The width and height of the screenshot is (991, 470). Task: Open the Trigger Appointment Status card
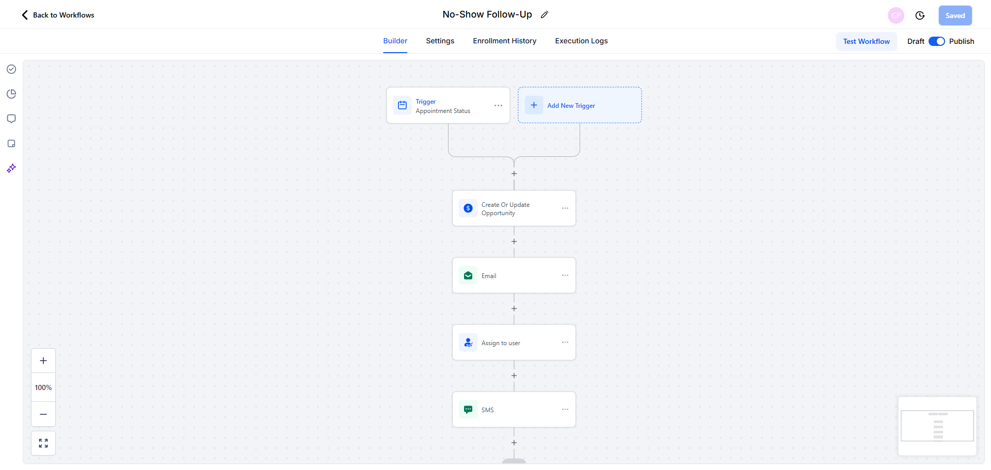click(448, 105)
